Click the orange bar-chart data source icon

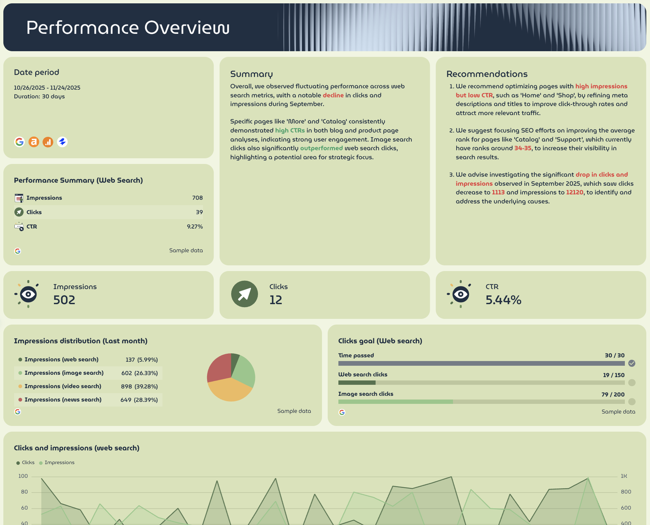[48, 142]
